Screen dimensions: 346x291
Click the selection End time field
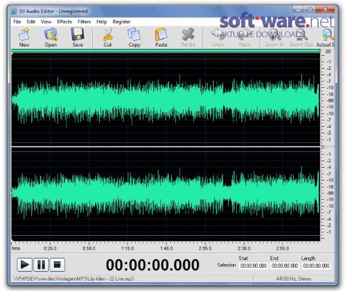coord(285,265)
